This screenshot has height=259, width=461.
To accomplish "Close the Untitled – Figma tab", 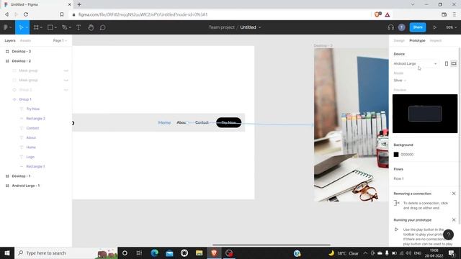I will point(69,4).
